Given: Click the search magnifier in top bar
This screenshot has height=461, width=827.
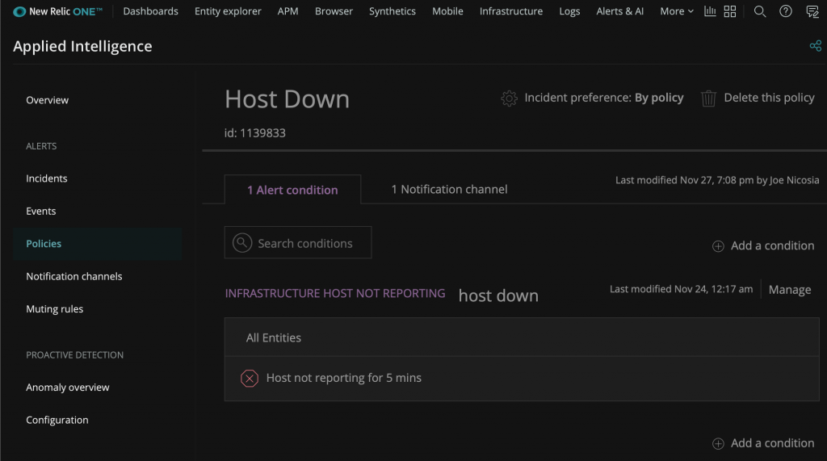Looking at the screenshot, I should click(x=759, y=11).
